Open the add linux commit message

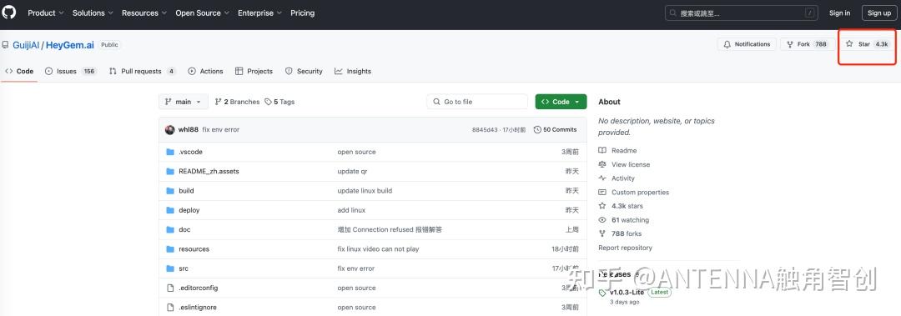(x=352, y=210)
